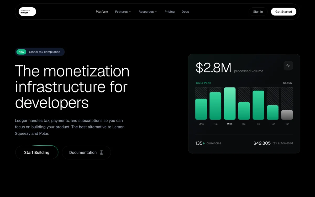Select the highlighted Wed bar
The height and width of the screenshot is (197, 315).
(230, 104)
